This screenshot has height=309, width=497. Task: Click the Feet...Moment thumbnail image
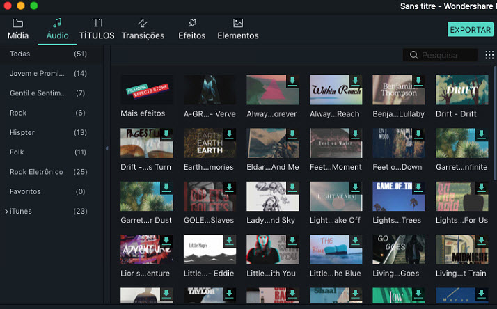(x=336, y=143)
